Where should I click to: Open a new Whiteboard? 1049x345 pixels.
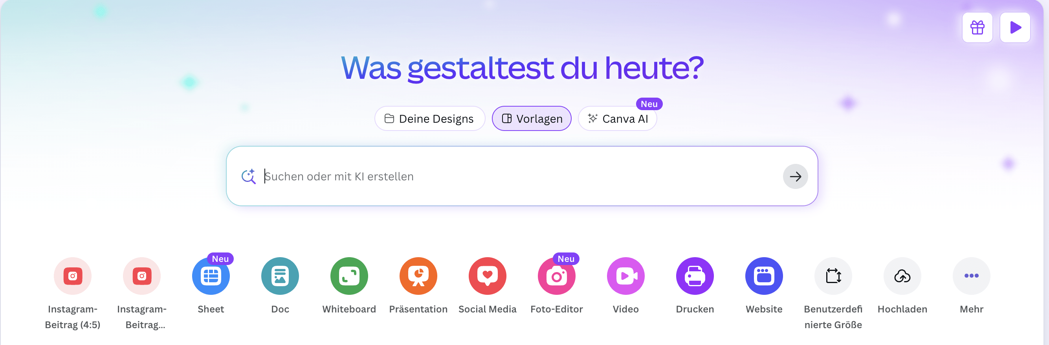coord(349,276)
